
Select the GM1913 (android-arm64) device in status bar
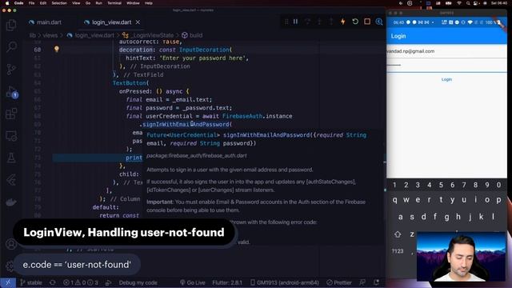click(x=285, y=282)
